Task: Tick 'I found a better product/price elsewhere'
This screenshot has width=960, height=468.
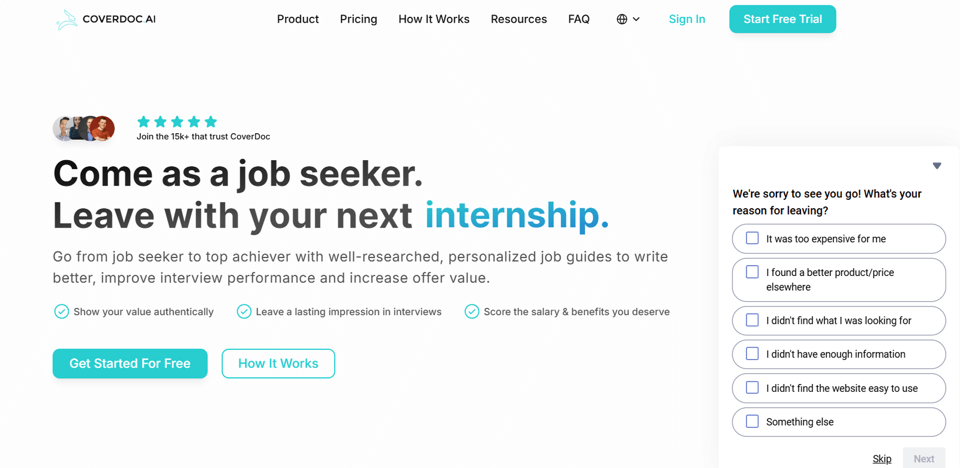Action: click(752, 272)
